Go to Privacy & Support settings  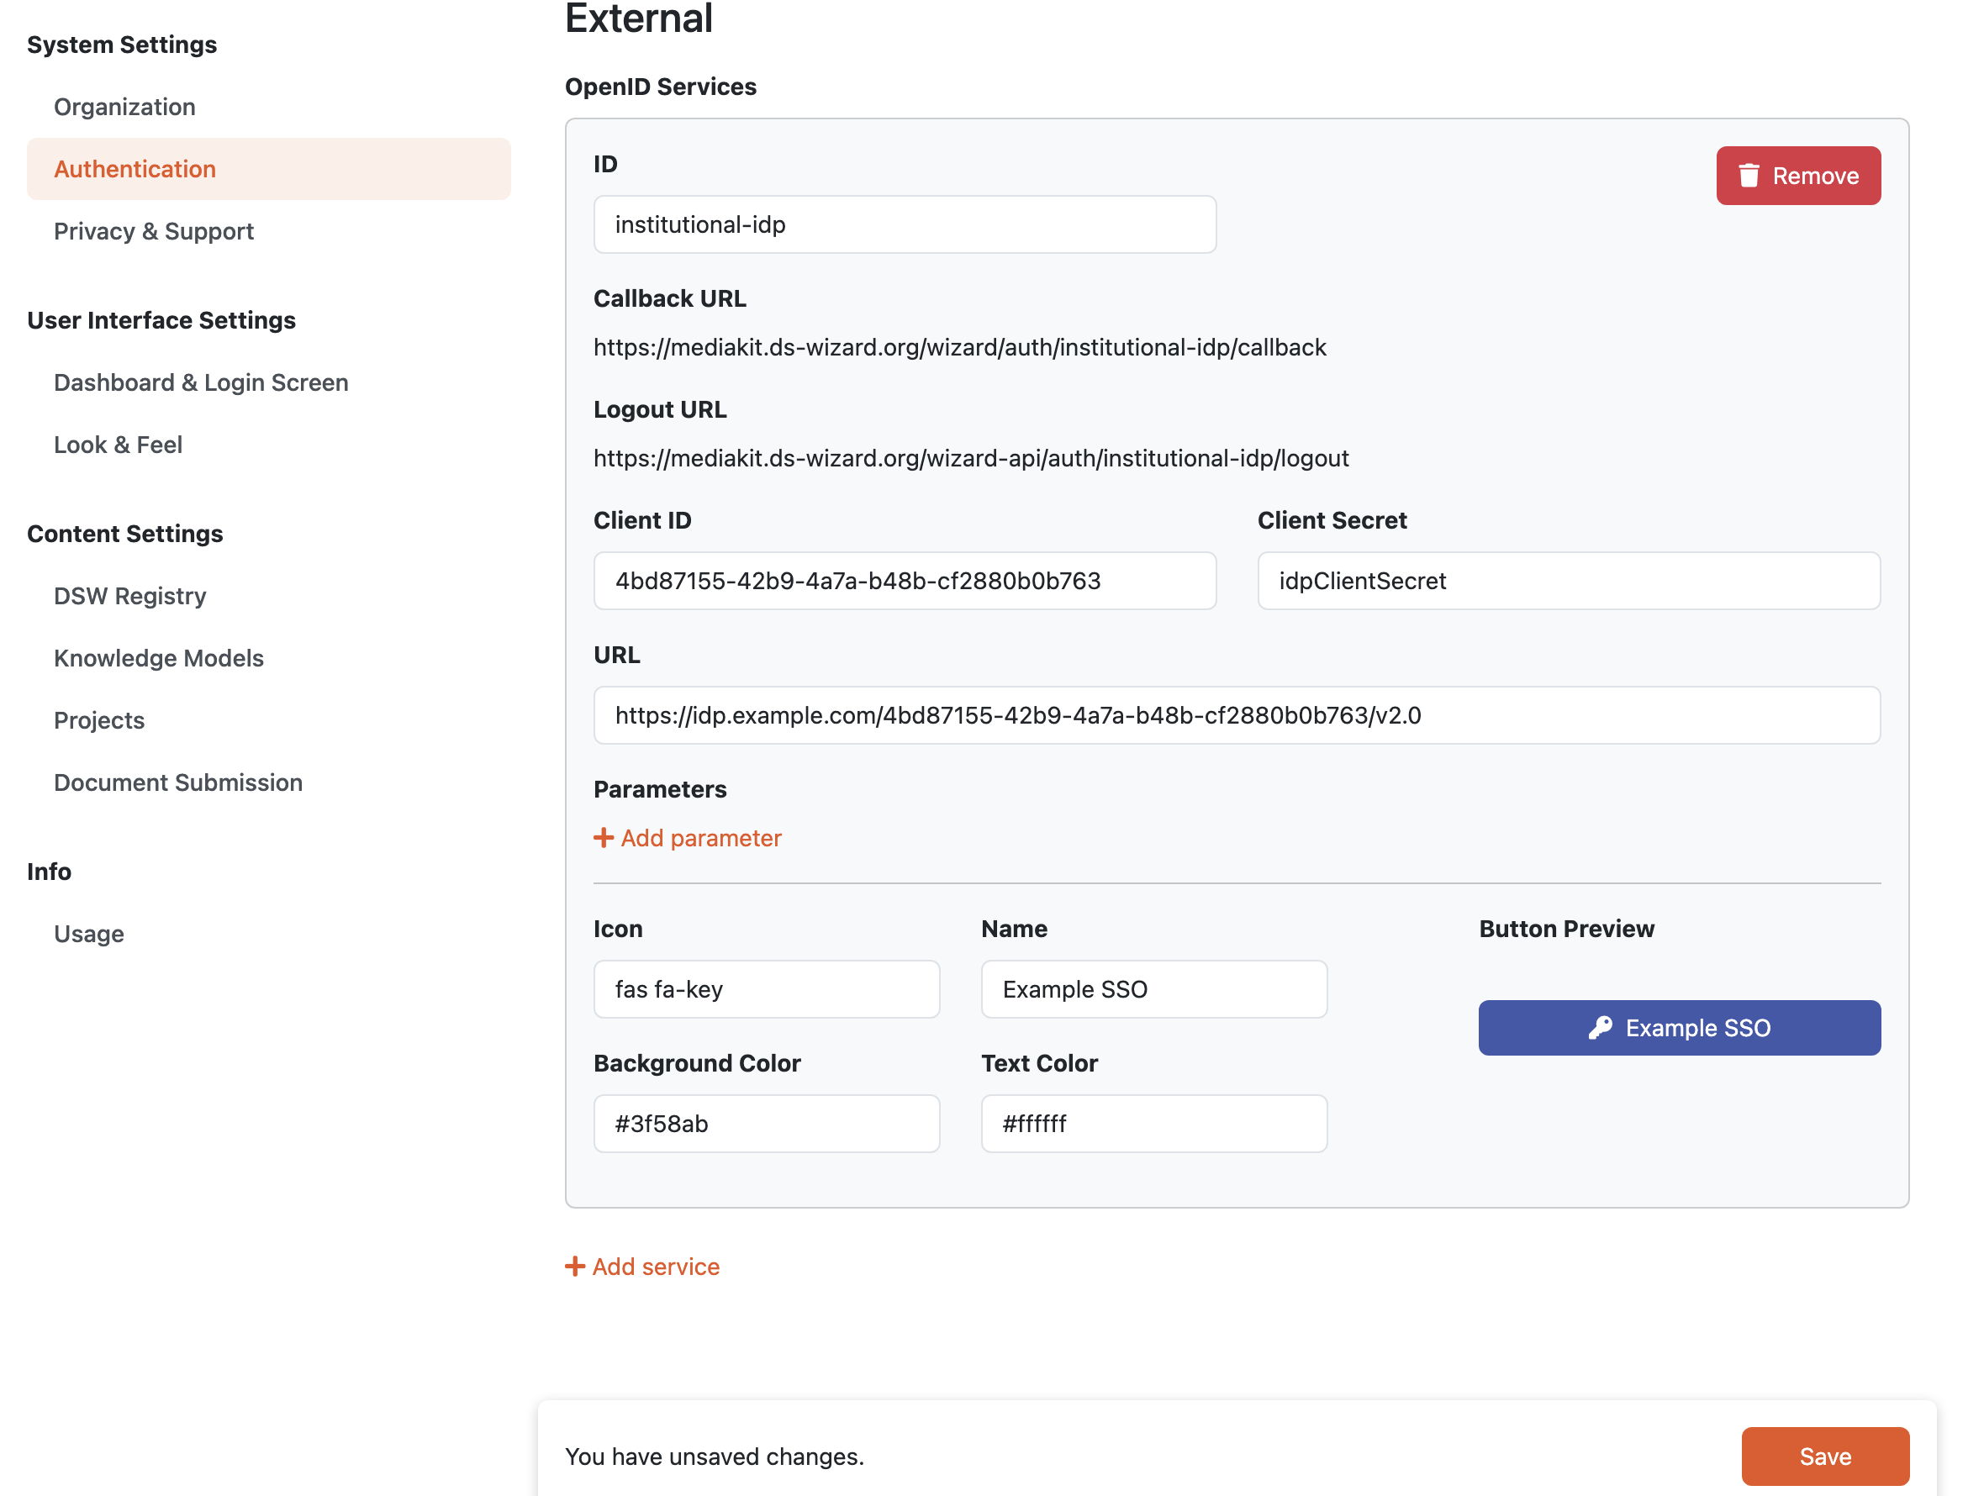tap(153, 231)
